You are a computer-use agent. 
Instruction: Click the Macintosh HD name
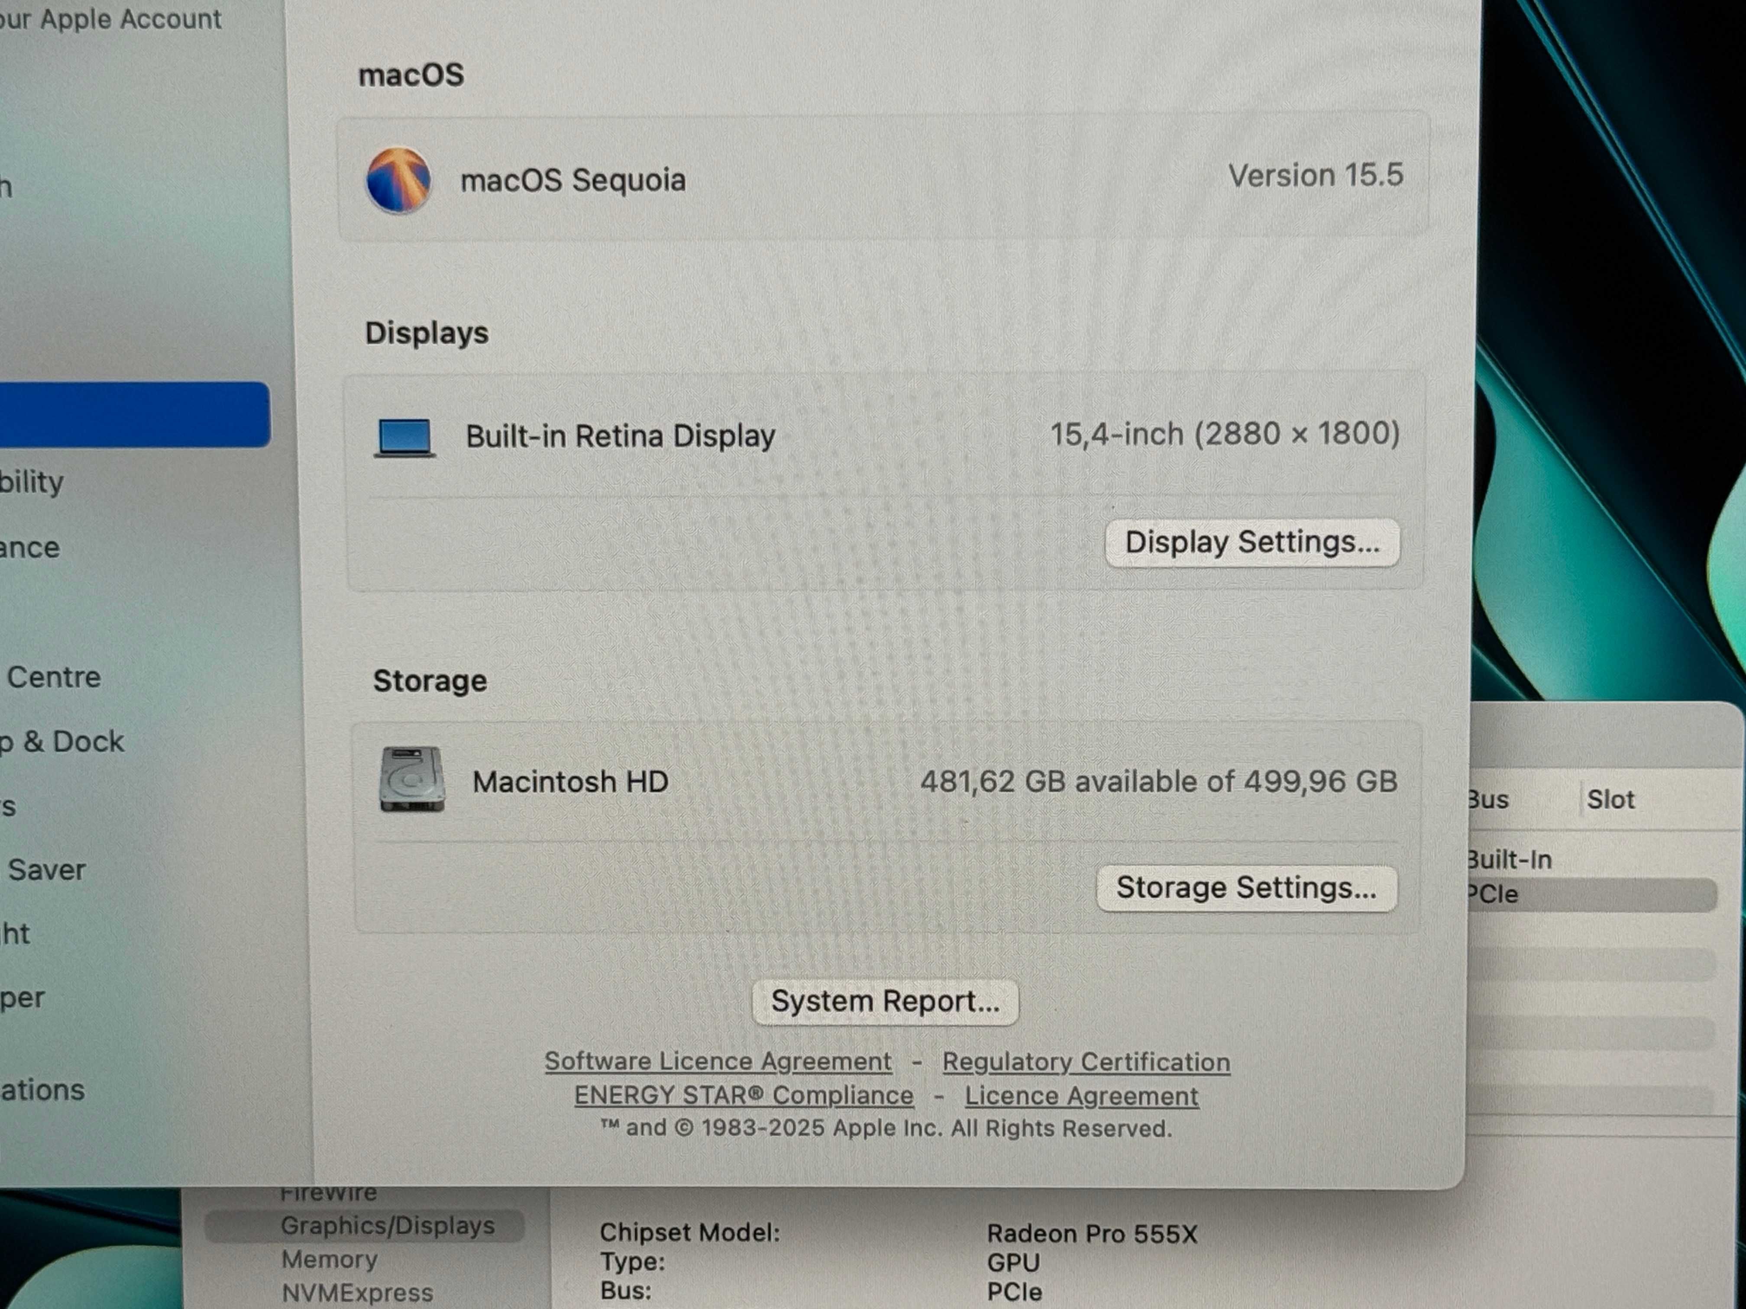tap(571, 782)
